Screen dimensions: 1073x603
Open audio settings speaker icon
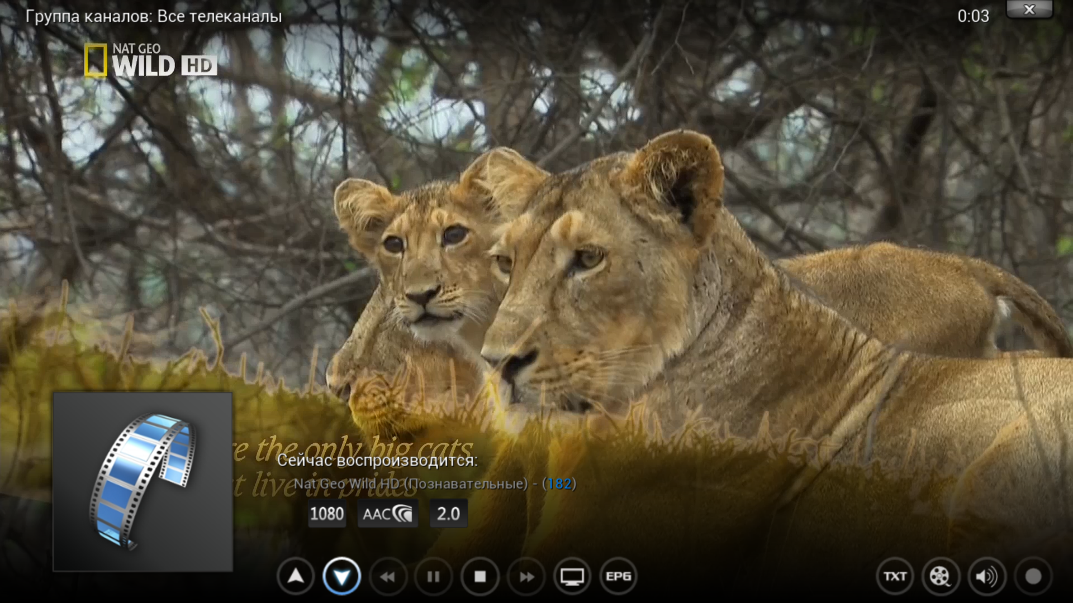pos(986,576)
